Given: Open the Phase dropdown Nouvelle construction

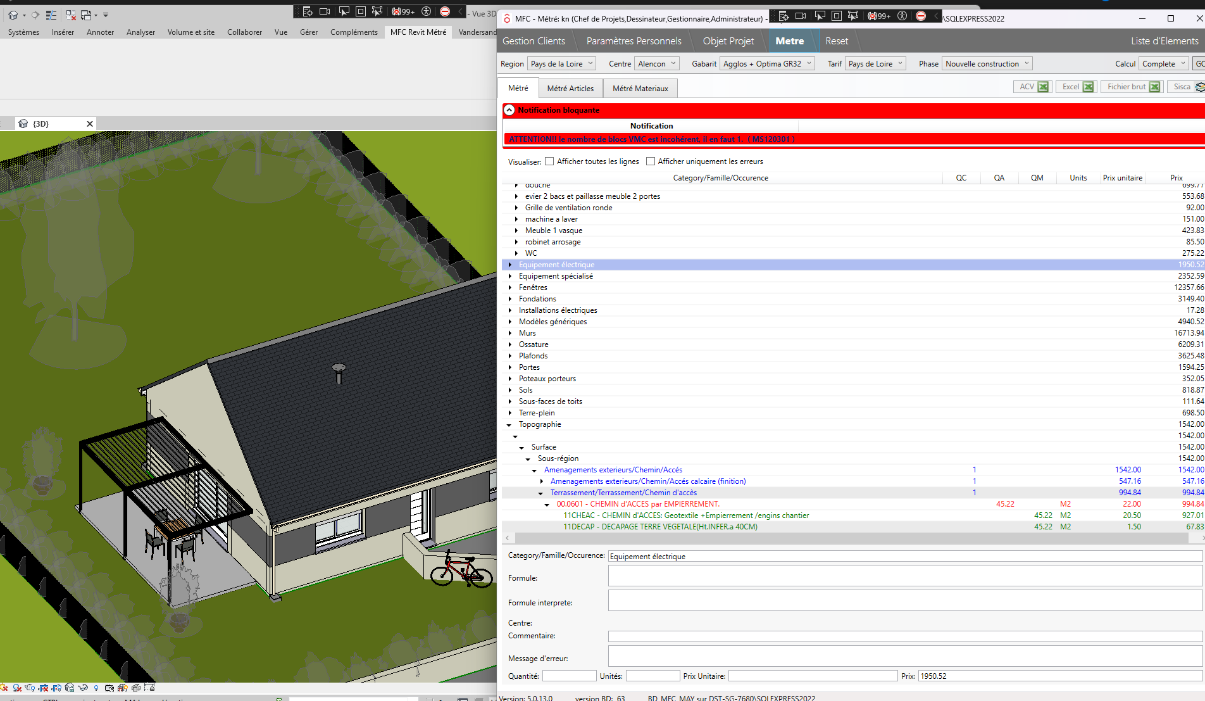Looking at the screenshot, I should [987, 64].
